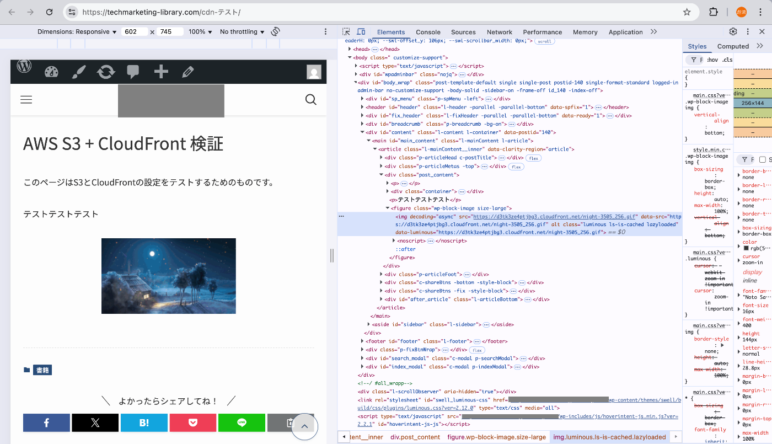Screen dimensions: 772x444
Task: Open the No throttling dropdown
Action: [242, 32]
